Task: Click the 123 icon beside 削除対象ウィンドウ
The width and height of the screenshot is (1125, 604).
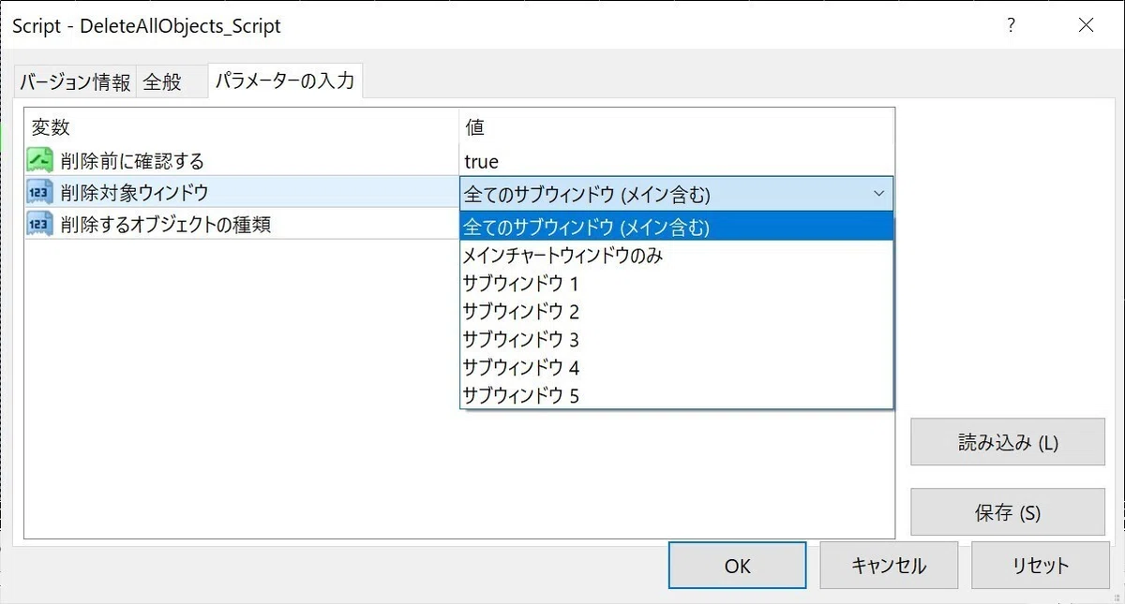Action: point(40,193)
